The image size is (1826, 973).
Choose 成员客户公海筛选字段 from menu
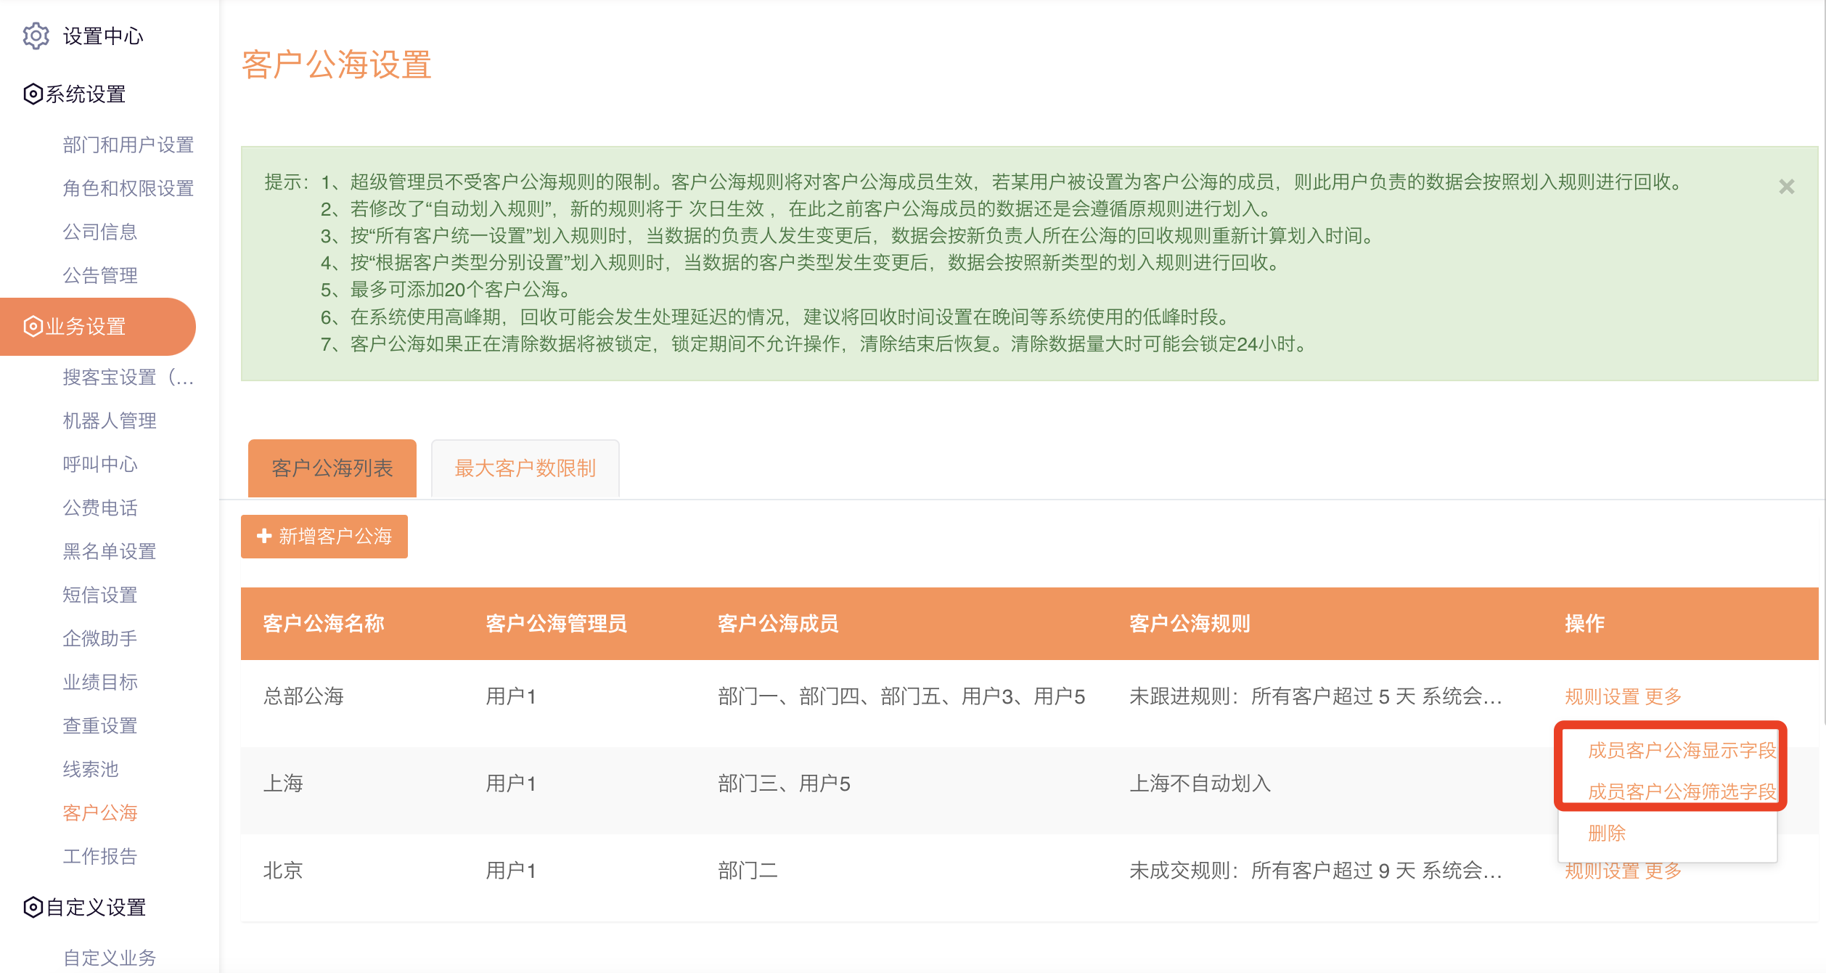click(1681, 791)
